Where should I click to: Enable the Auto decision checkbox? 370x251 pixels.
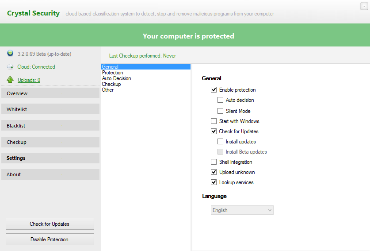221,100
